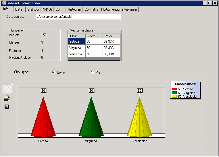219x157 pixels.
Task: Click the green Virginica legend swatch
Action: click(174, 93)
